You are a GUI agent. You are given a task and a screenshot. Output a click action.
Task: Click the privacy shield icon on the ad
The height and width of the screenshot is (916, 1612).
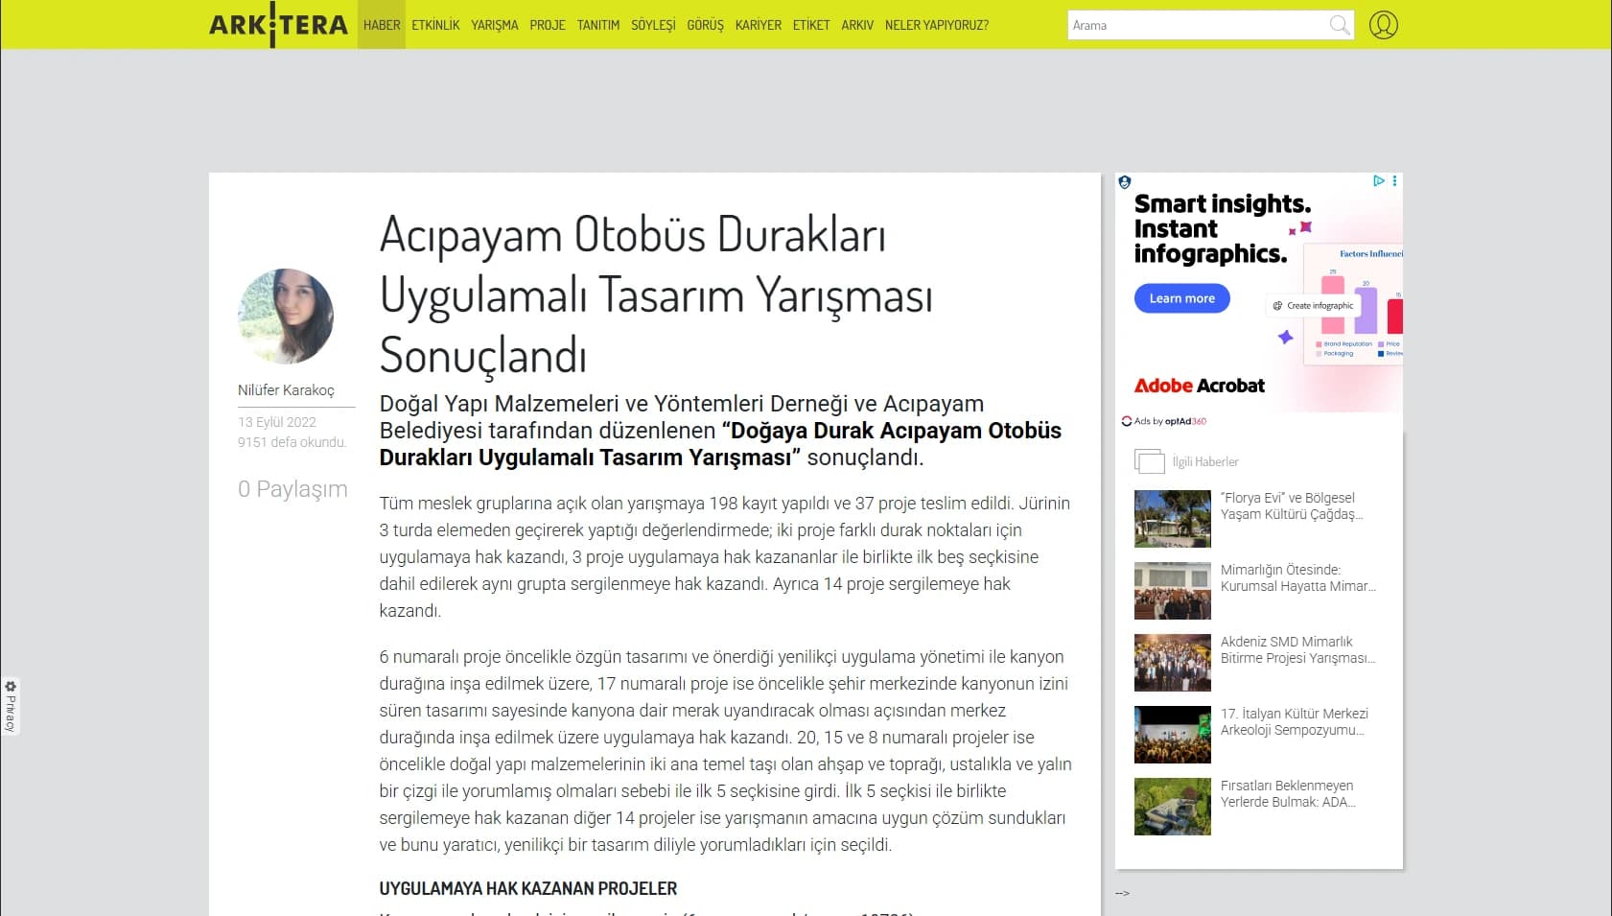tap(1125, 182)
